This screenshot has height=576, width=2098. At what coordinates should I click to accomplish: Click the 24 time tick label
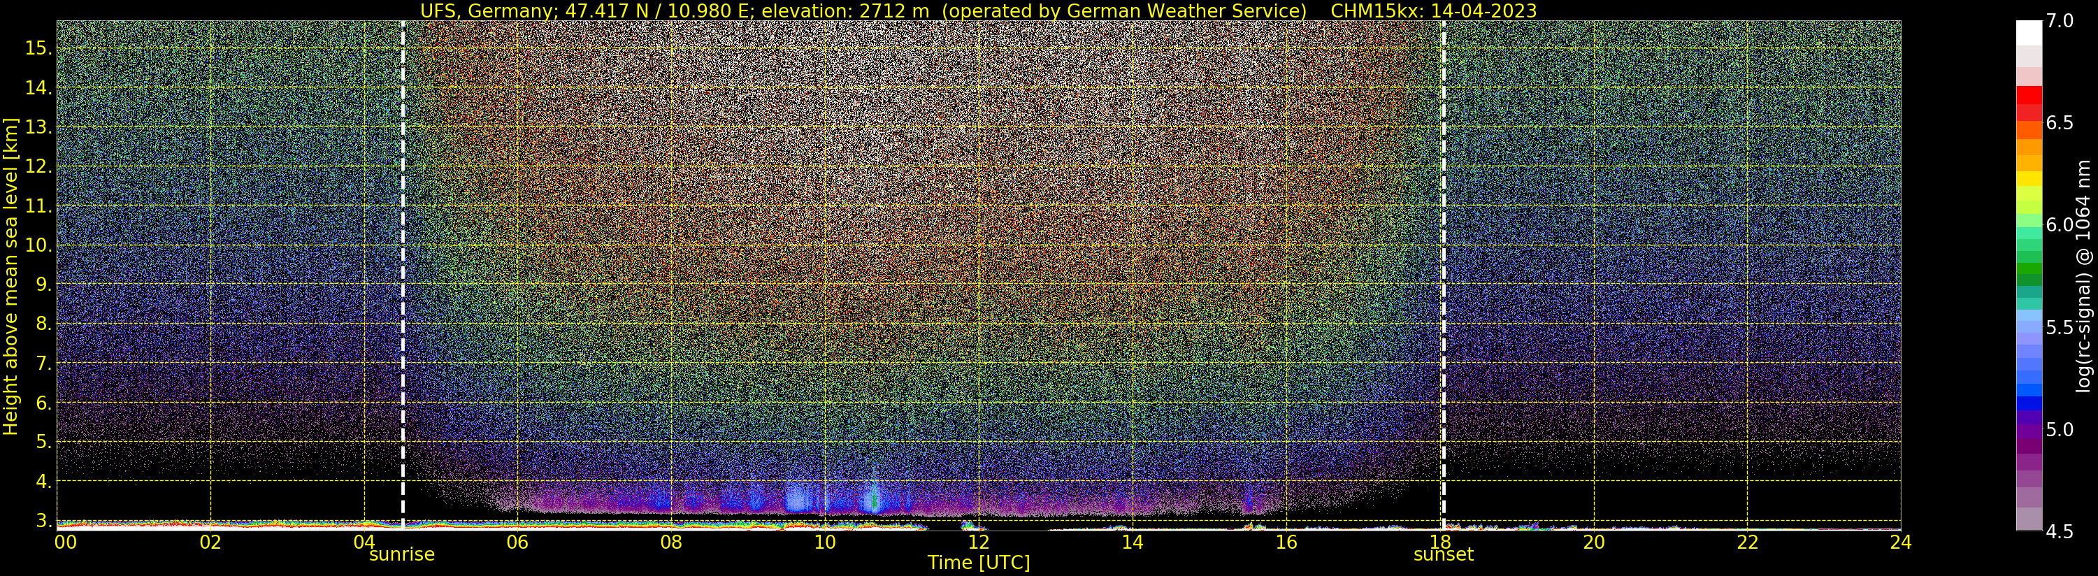[x=1900, y=542]
